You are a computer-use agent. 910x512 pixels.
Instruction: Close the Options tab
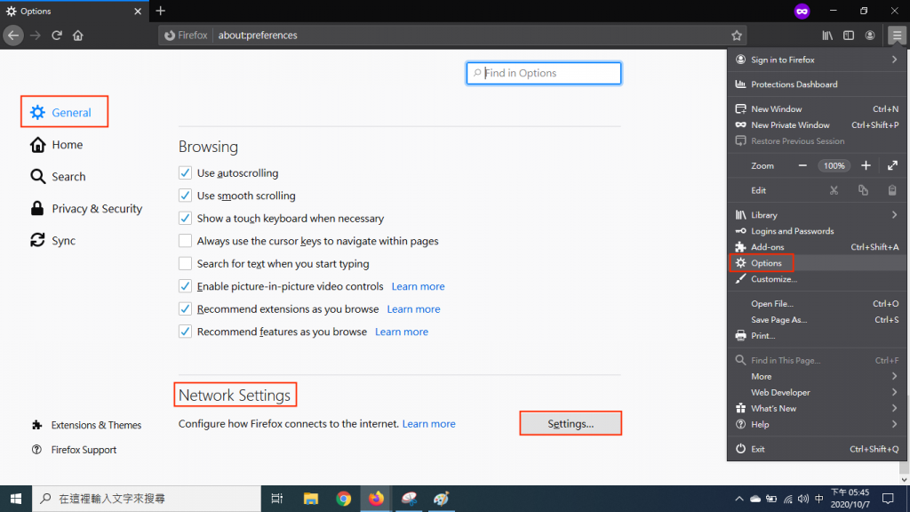(x=138, y=11)
